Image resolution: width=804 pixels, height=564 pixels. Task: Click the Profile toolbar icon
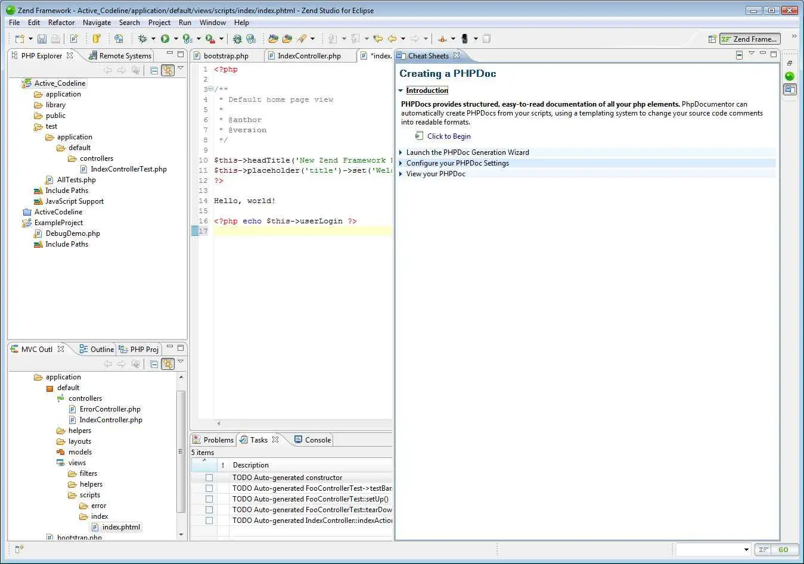pyautogui.click(x=187, y=39)
